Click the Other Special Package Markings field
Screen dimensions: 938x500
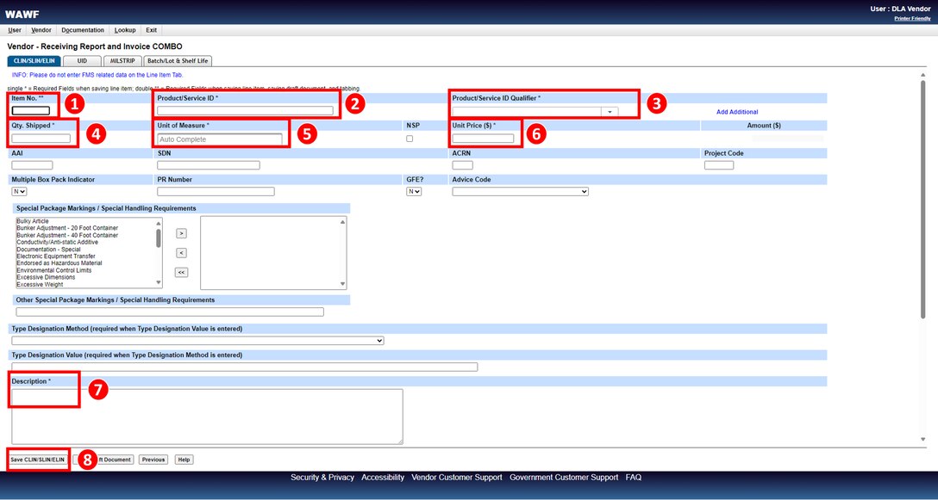[x=170, y=312]
